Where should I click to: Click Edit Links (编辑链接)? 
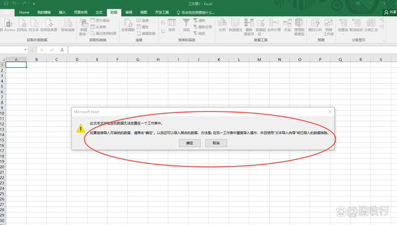146,33
